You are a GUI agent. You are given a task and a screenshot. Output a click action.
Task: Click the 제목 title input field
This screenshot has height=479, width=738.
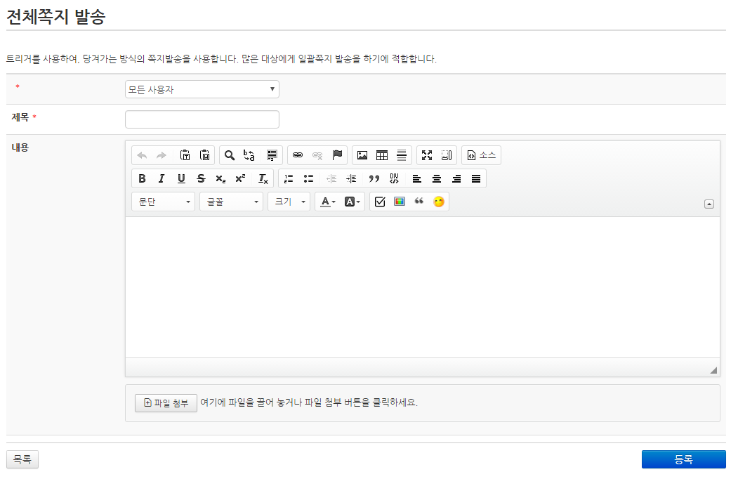pos(202,119)
